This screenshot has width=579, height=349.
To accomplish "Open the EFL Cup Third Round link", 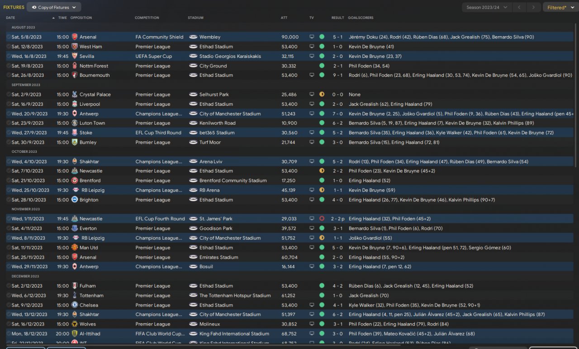I will click(158, 132).
